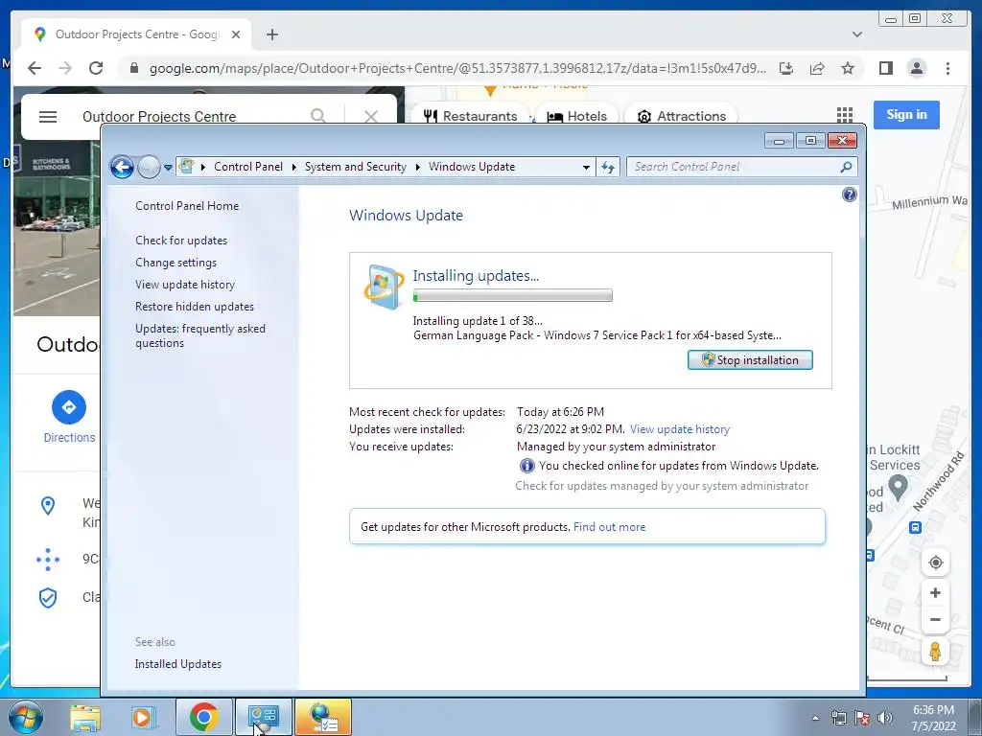Open Control Panel Home link
This screenshot has height=736, width=982.
[x=187, y=206]
